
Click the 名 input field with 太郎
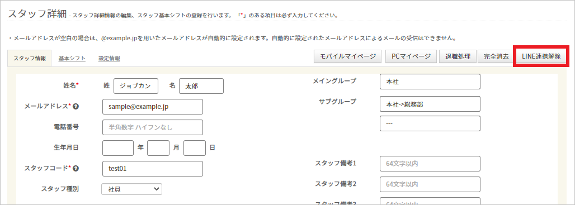pos(201,86)
